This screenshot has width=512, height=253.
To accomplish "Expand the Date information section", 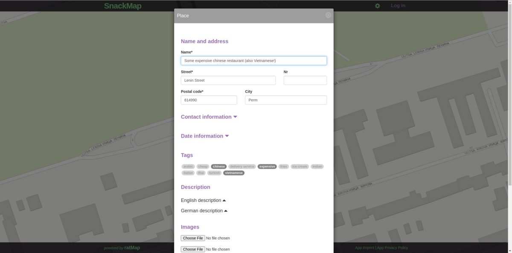I will point(204,136).
